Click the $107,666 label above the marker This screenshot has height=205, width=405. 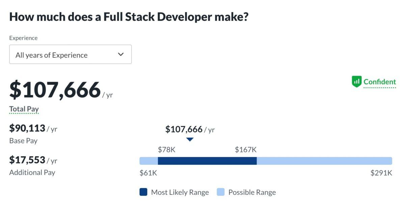[190, 129]
